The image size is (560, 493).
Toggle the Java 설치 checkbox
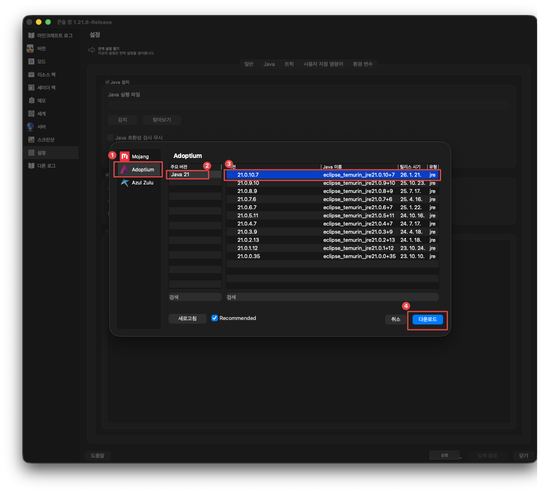tap(108, 82)
